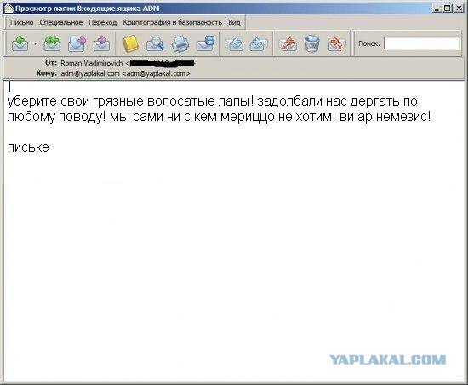The width and height of the screenshot is (468, 385).
Task: Click delete-and-go-previous red X icon
Action: (288, 43)
